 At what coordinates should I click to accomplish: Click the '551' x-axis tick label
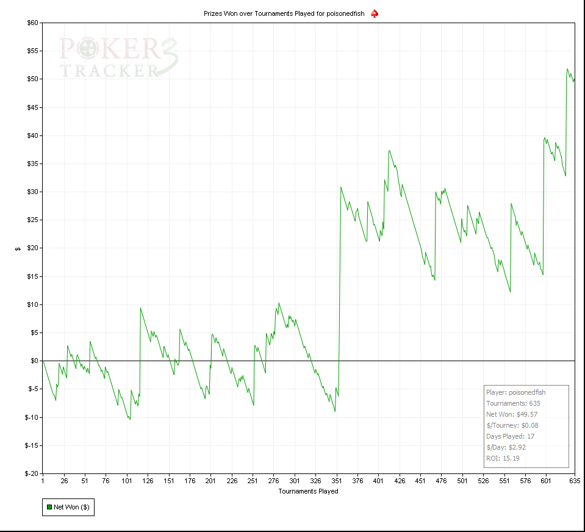(x=504, y=481)
